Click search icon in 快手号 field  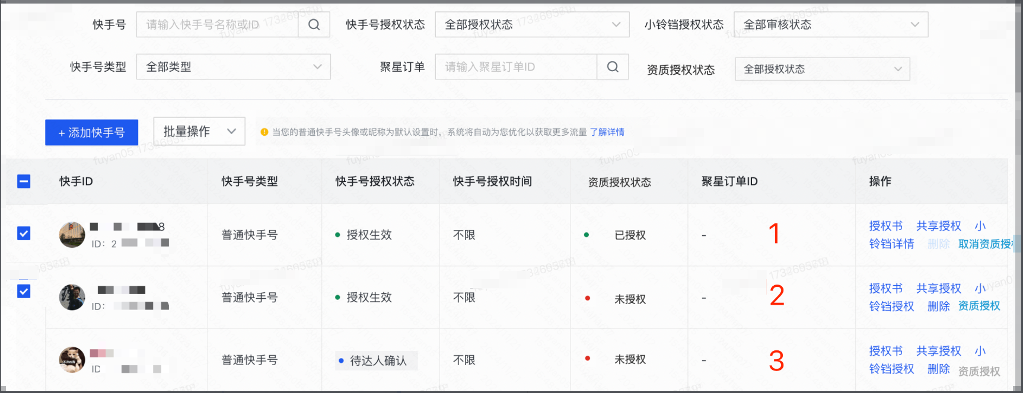point(314,24)
